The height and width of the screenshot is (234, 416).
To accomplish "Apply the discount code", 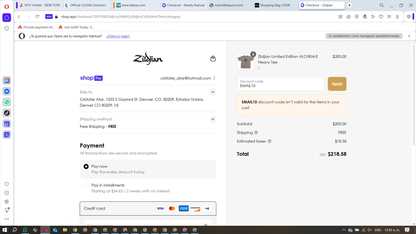I will [337, 84].
